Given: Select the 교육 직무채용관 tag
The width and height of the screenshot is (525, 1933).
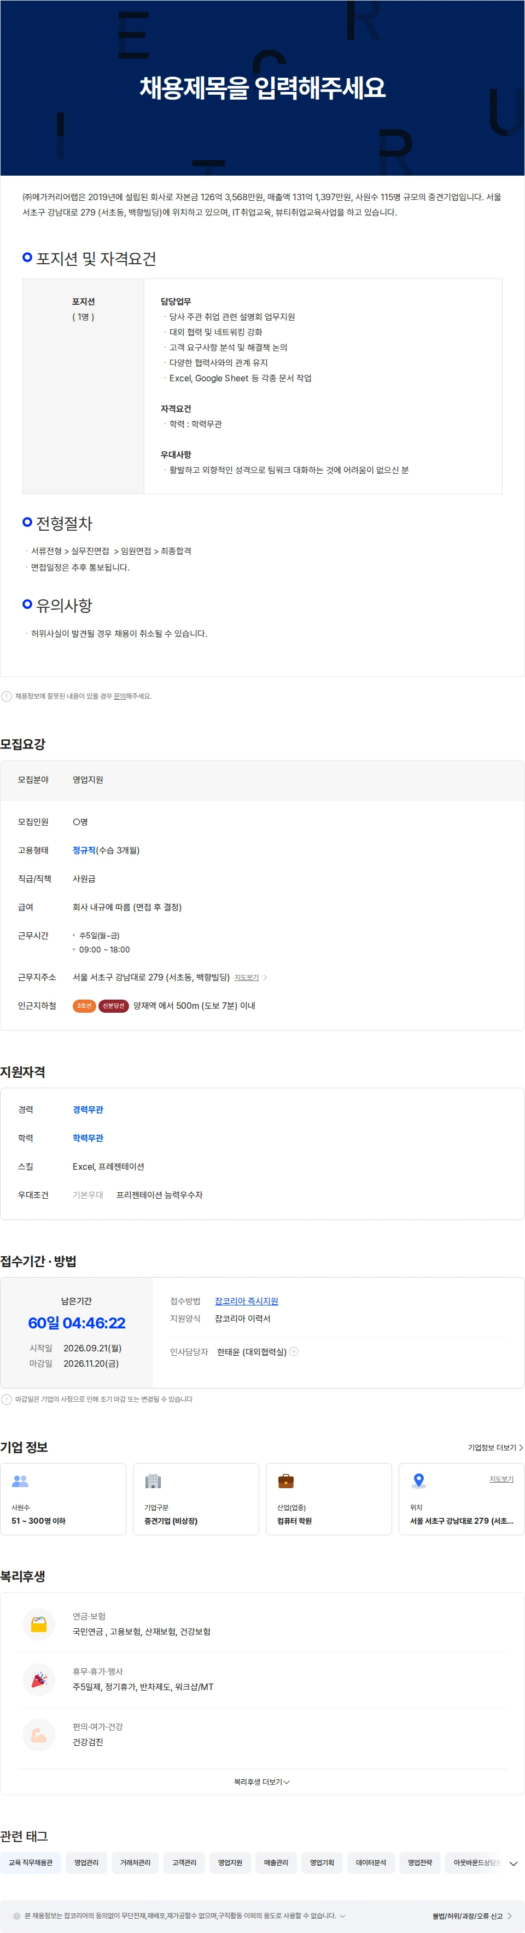Looking at the screenshot, I should [x=31, y=1862].
